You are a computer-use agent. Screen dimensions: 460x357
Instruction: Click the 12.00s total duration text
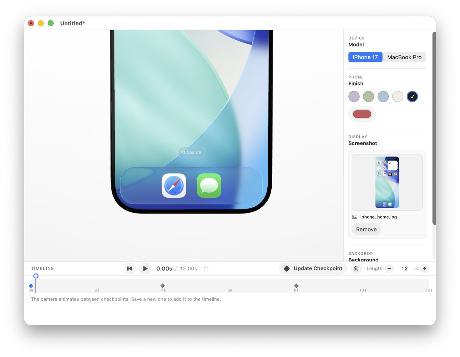click(x=188, y=269)
